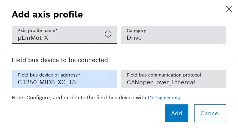Click the note about configuring field bus device
Image resolution: width=238 pixels, height=137 pixels.
click(x=79, y=98)
